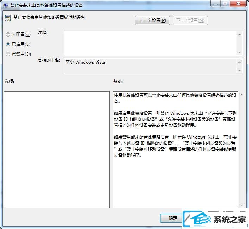Image resolution: width=249 pixels, height=229 pixels.
Task: Click the 支持的平台: label
Action: (x=49, y=60)
